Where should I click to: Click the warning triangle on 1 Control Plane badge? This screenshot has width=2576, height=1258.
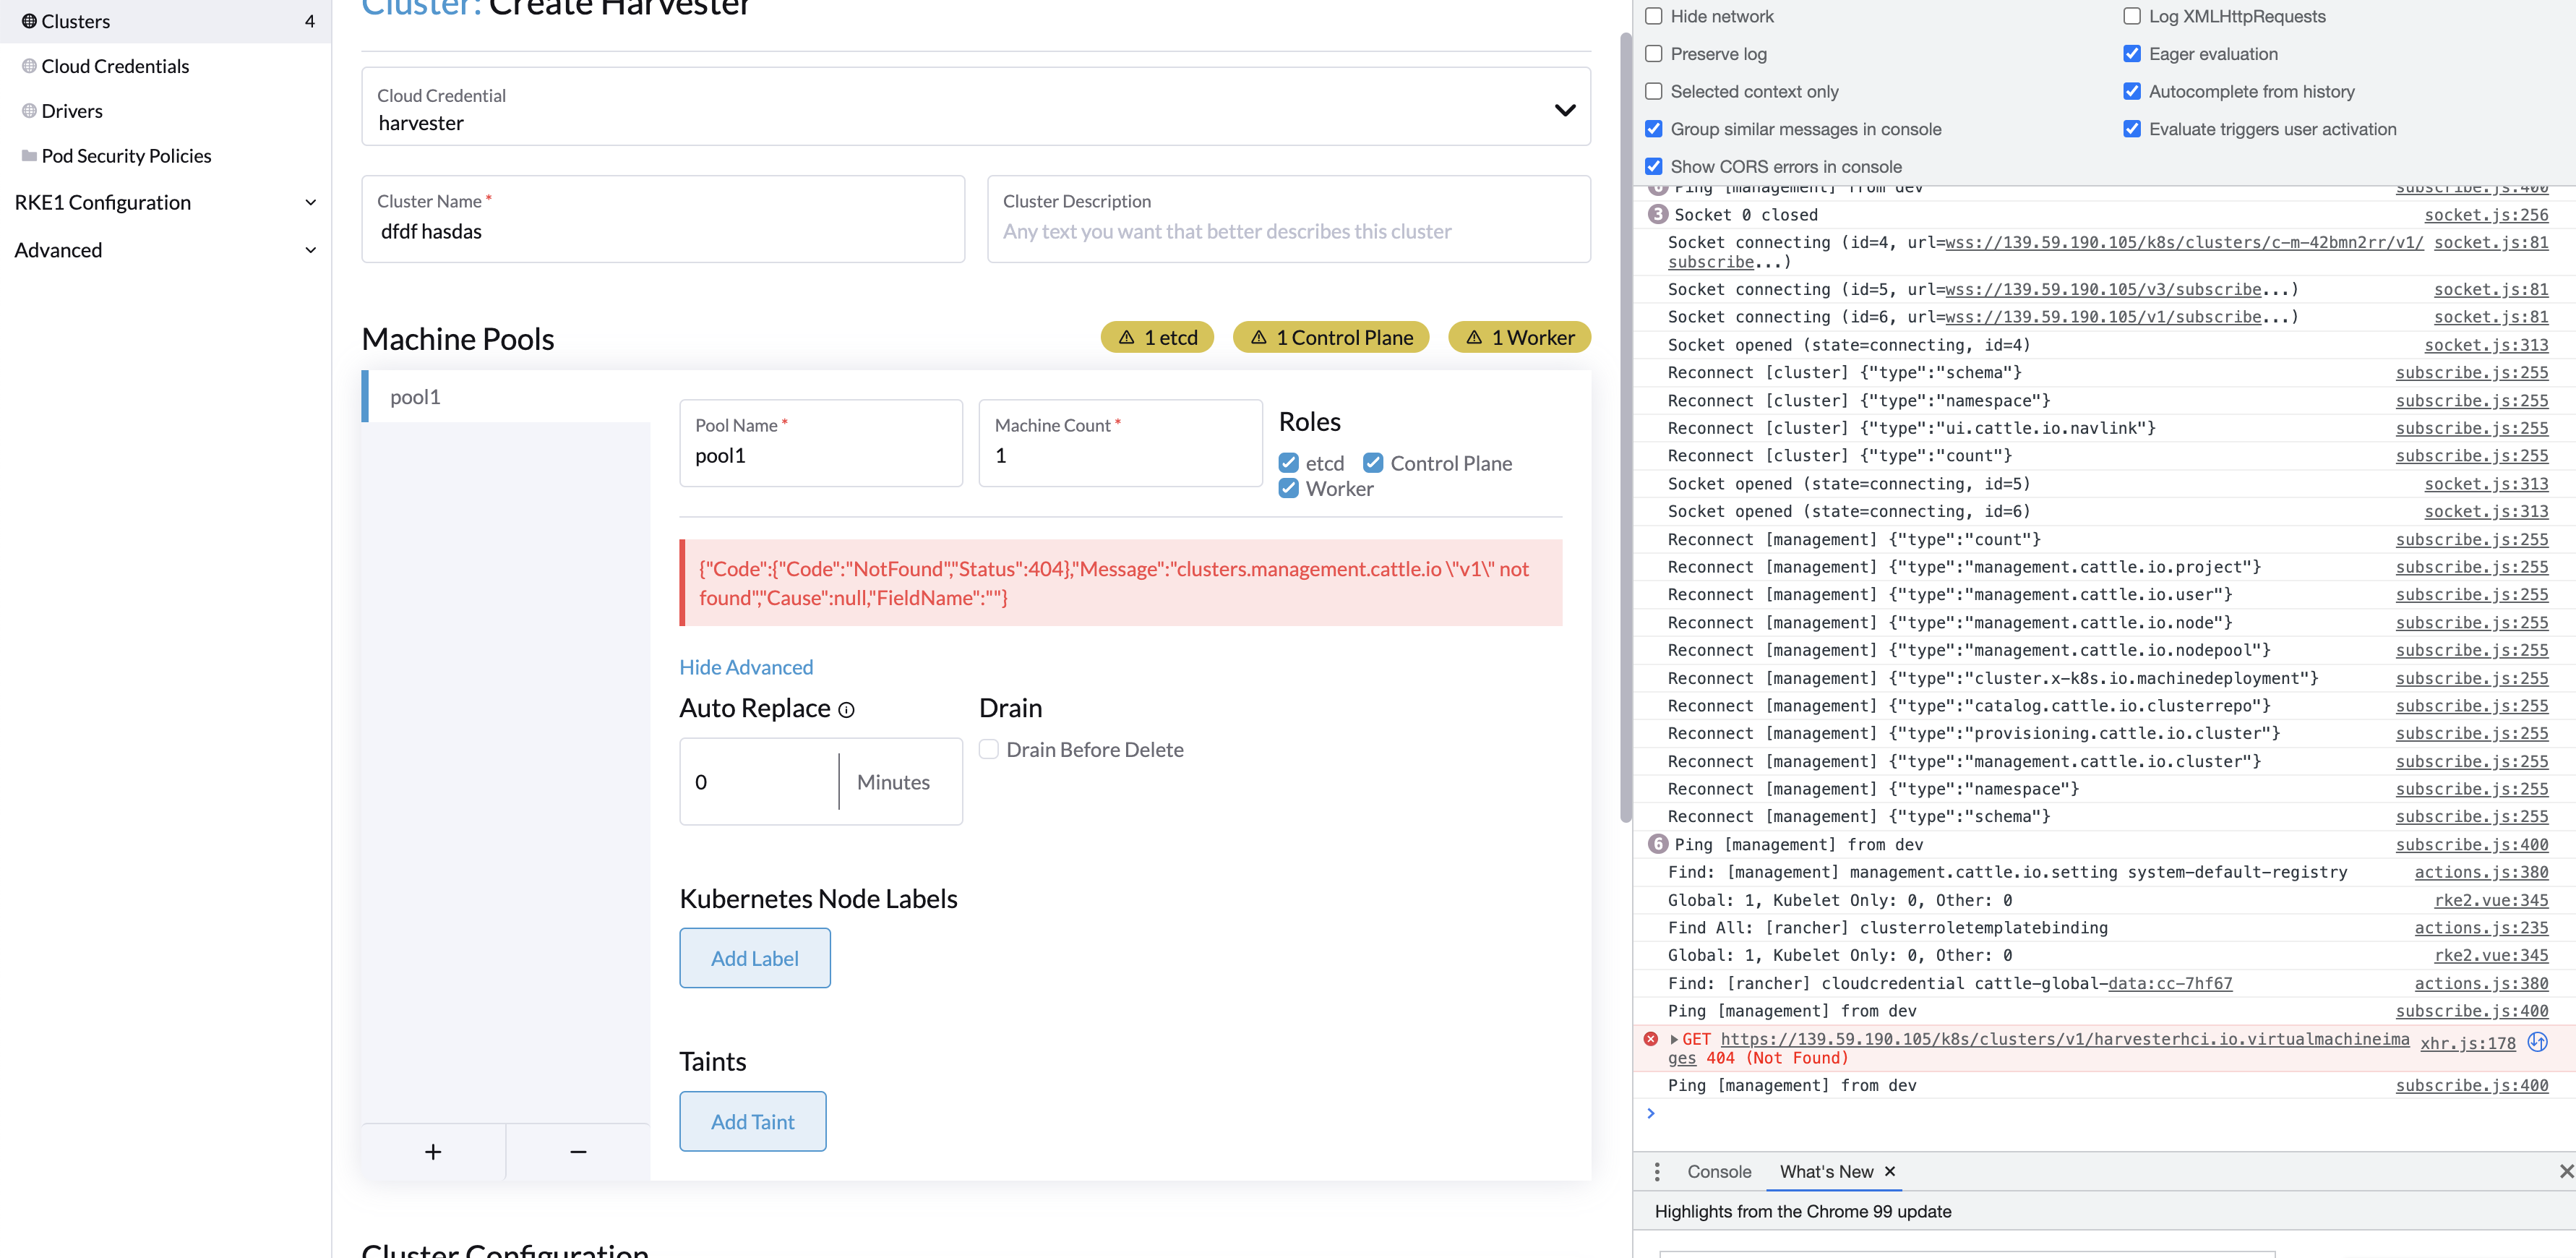1259,337
